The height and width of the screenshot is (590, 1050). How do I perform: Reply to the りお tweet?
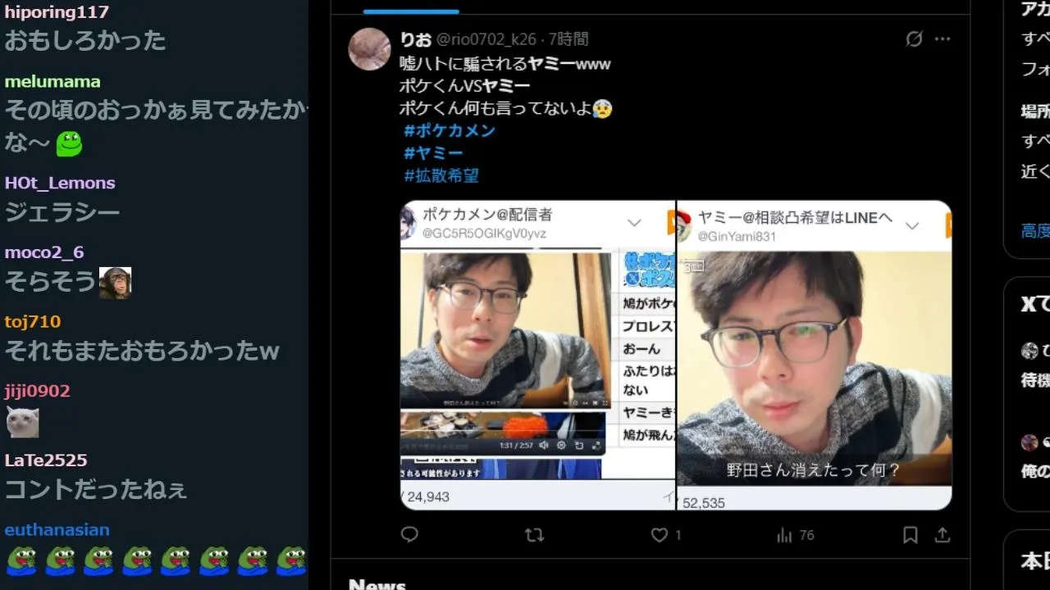pyautogui.click(x=409, y=535)
